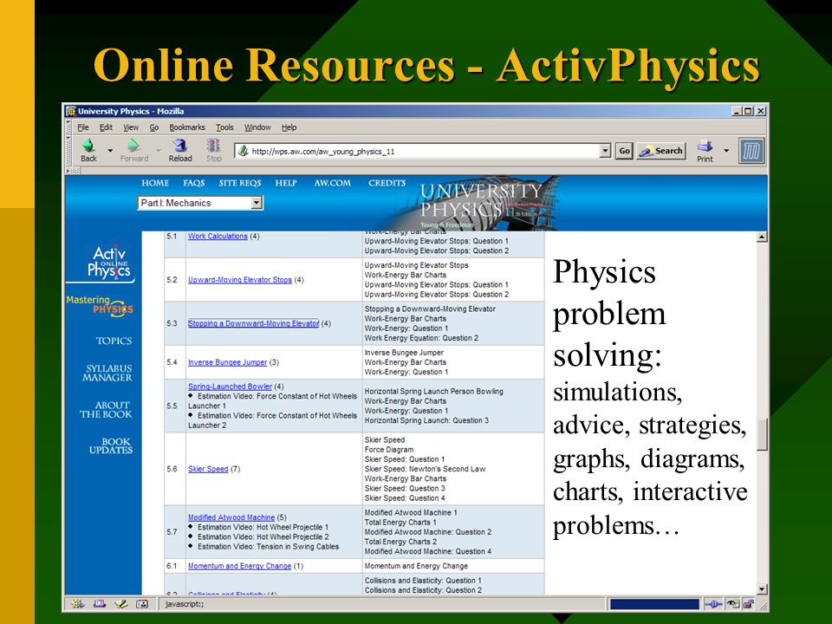This screenshot has width=832, height=624.
Task: Click the Search button in toolbar
Action: click(661, 151)
